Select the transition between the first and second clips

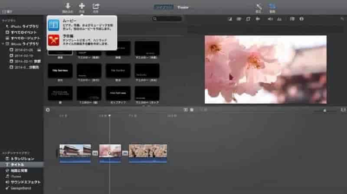point(95,153)
